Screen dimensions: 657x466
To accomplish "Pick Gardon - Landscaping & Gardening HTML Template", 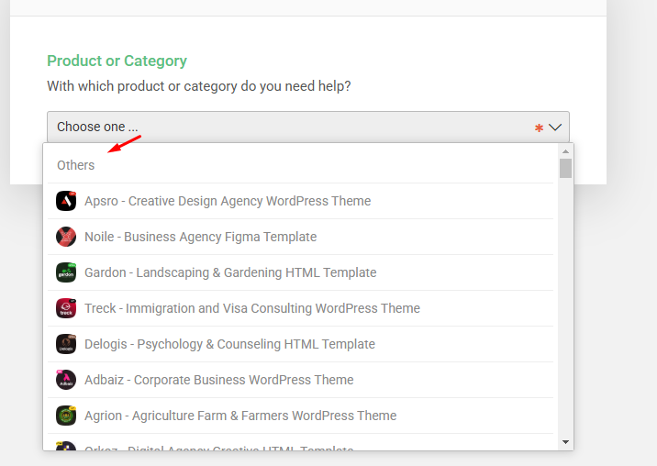I will tap(300, 272).
